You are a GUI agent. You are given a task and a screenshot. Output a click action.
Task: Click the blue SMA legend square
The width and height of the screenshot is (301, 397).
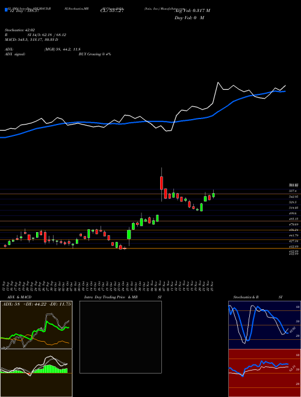[x=6, y=10]
